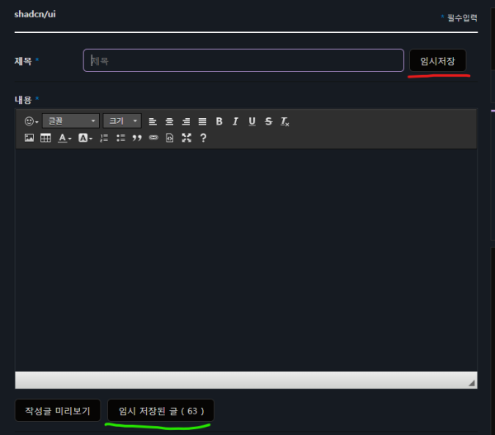Maximize the editor to fullscreen
This screenshot has width=495, height=435.
[186, 138]
